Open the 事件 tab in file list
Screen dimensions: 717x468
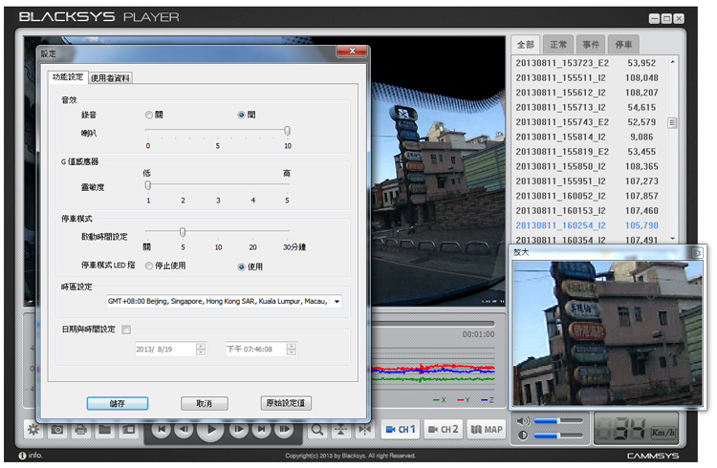tap(591, 44)
